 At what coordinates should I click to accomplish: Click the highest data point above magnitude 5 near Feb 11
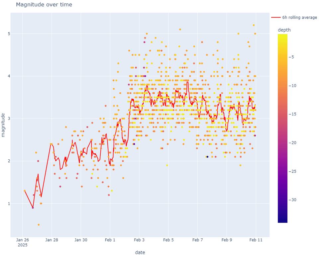pyautogui.click(x=254, y=25)
